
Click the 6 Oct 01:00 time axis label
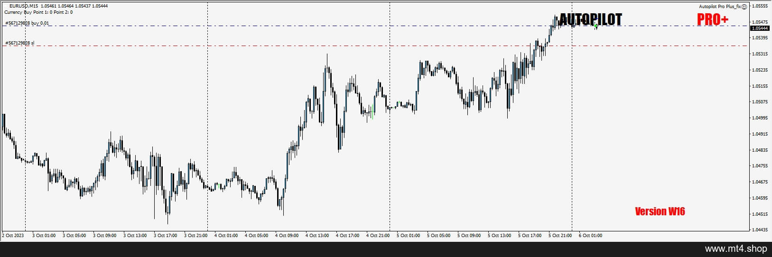[590, 236]
